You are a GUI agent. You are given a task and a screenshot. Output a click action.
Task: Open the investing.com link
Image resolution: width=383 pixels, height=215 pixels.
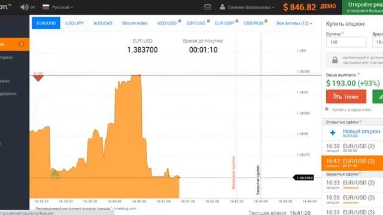click(x=125, y=208)
